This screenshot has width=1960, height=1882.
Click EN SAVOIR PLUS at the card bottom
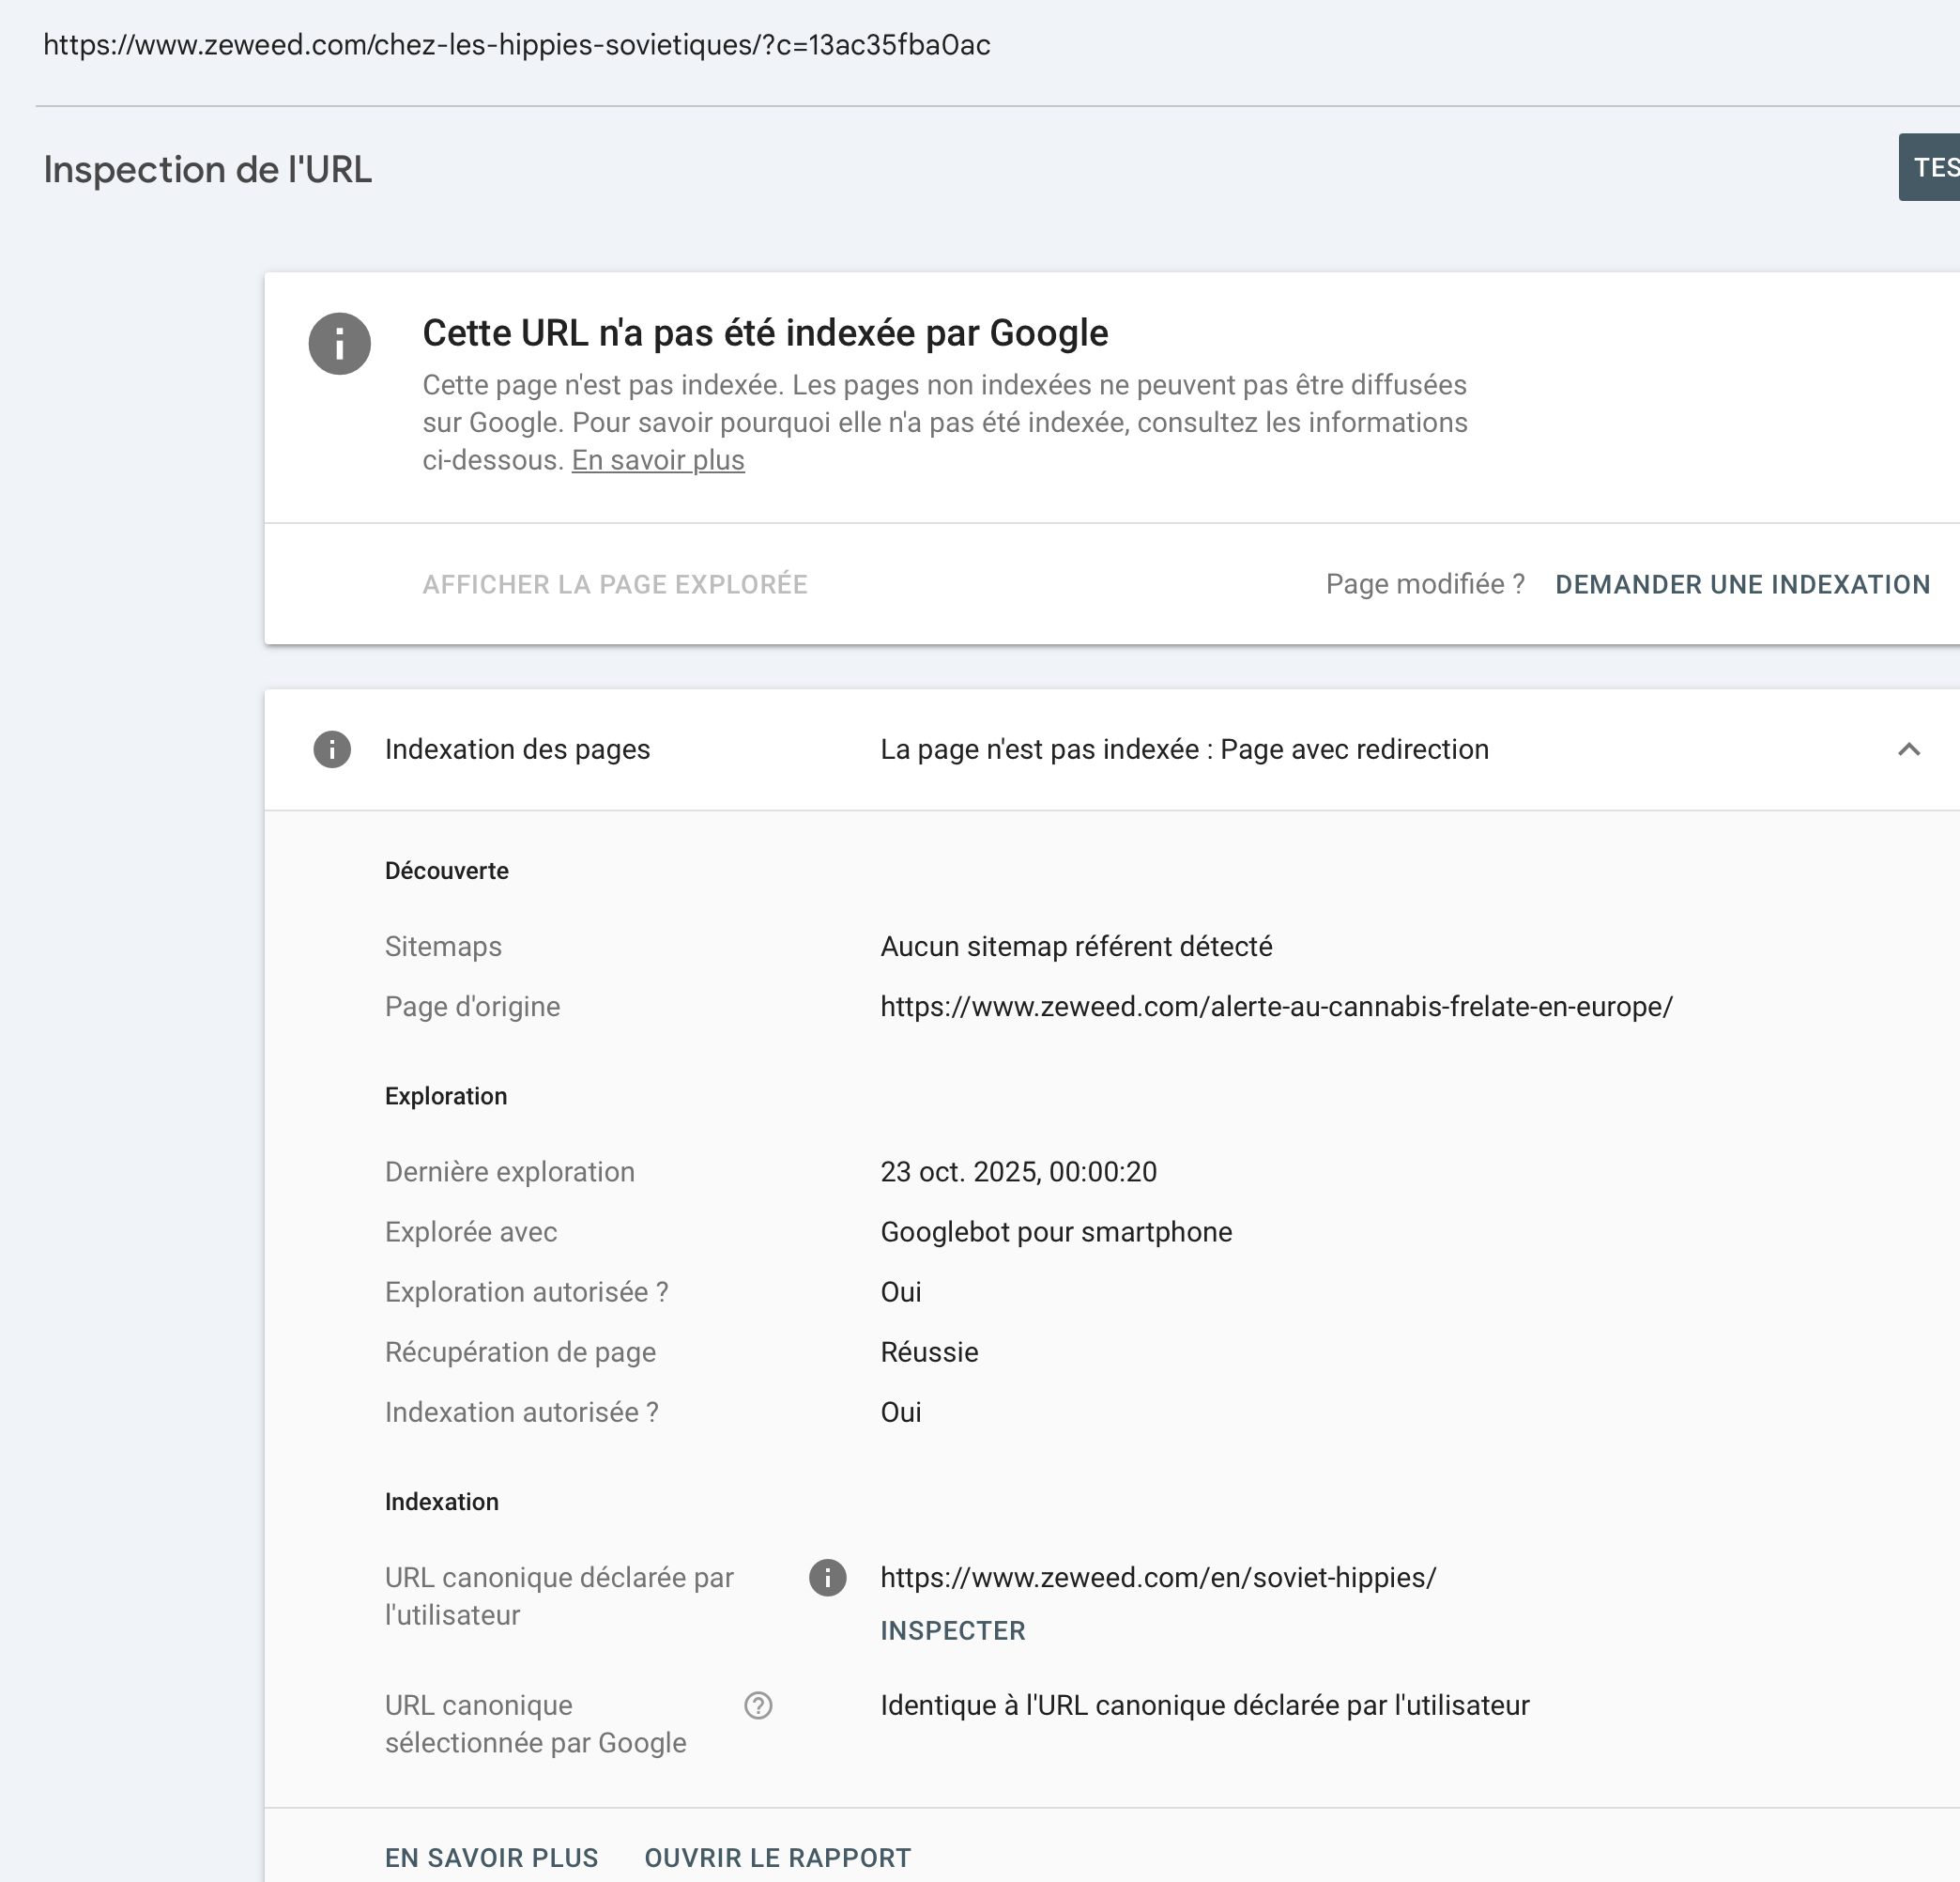(x=491, y=1858)
